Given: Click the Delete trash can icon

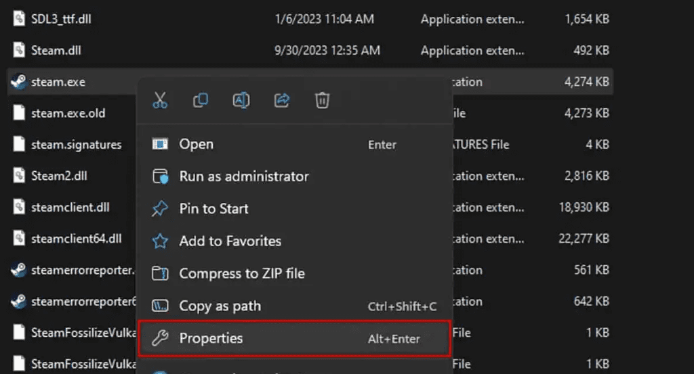Looking at the screenshot, I should pyautogui.click(x=322, y=101).
